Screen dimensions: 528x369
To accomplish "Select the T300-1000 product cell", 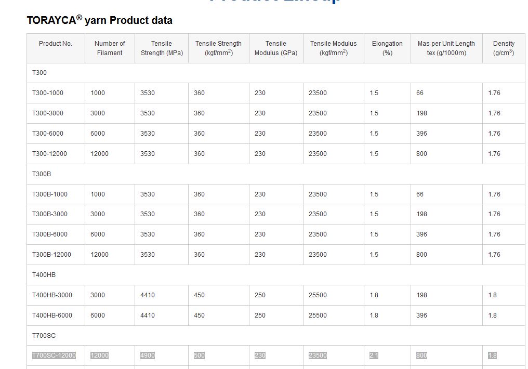I will [48, 93].
